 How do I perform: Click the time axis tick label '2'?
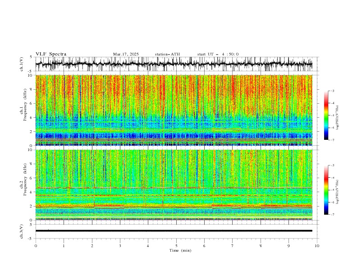point(92,246)
